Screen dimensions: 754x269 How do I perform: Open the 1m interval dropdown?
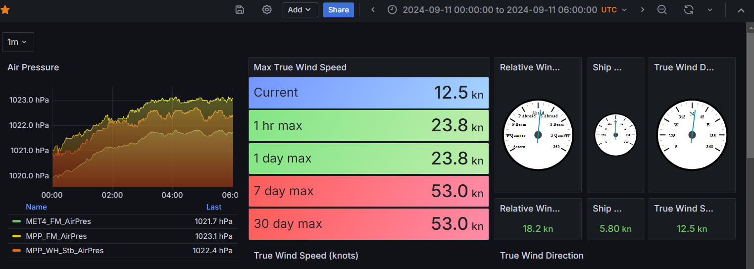pyautogui.click(x=18, y=42)
